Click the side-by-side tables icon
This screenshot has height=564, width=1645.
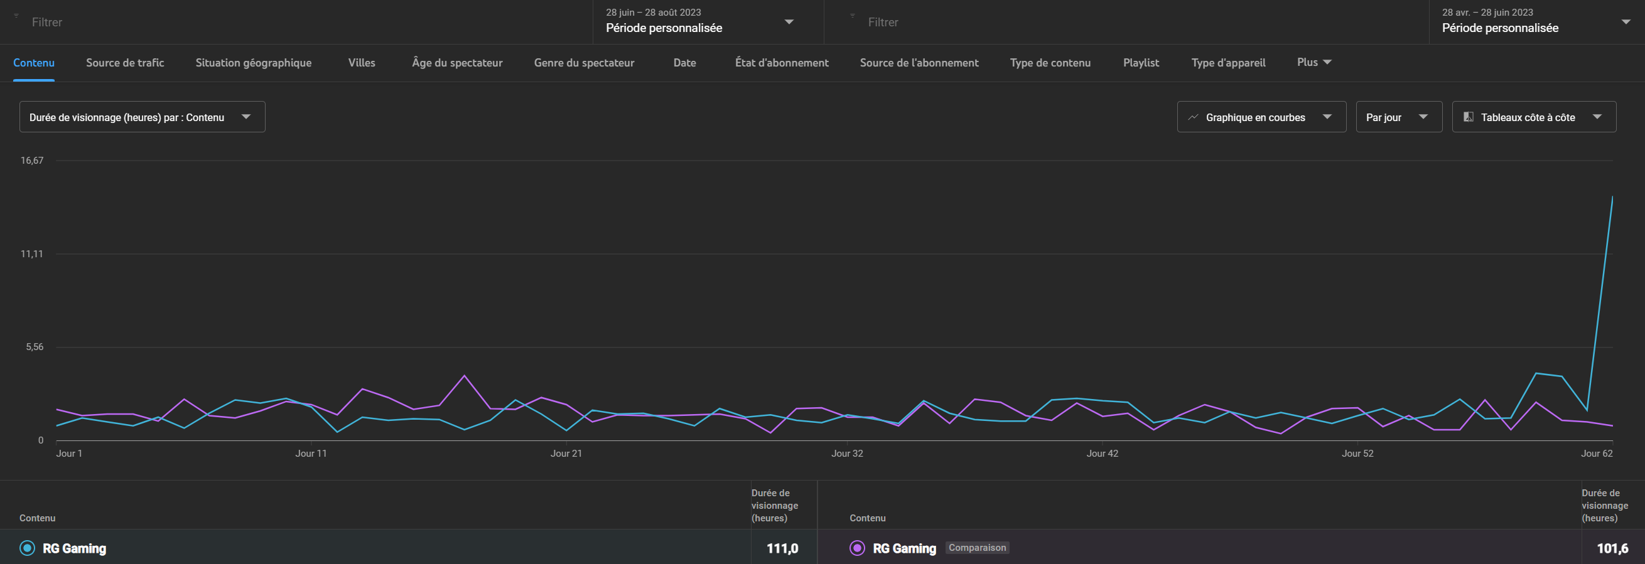pos(1468,117)
